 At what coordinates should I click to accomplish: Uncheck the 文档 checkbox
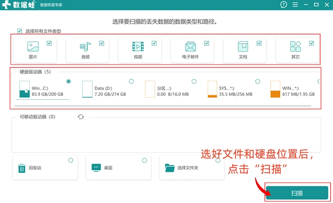pos(259,43)
